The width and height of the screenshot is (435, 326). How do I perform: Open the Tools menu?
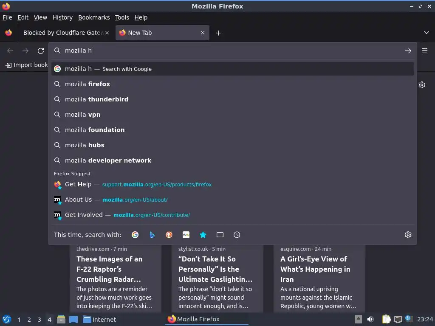tap(122, 17)
